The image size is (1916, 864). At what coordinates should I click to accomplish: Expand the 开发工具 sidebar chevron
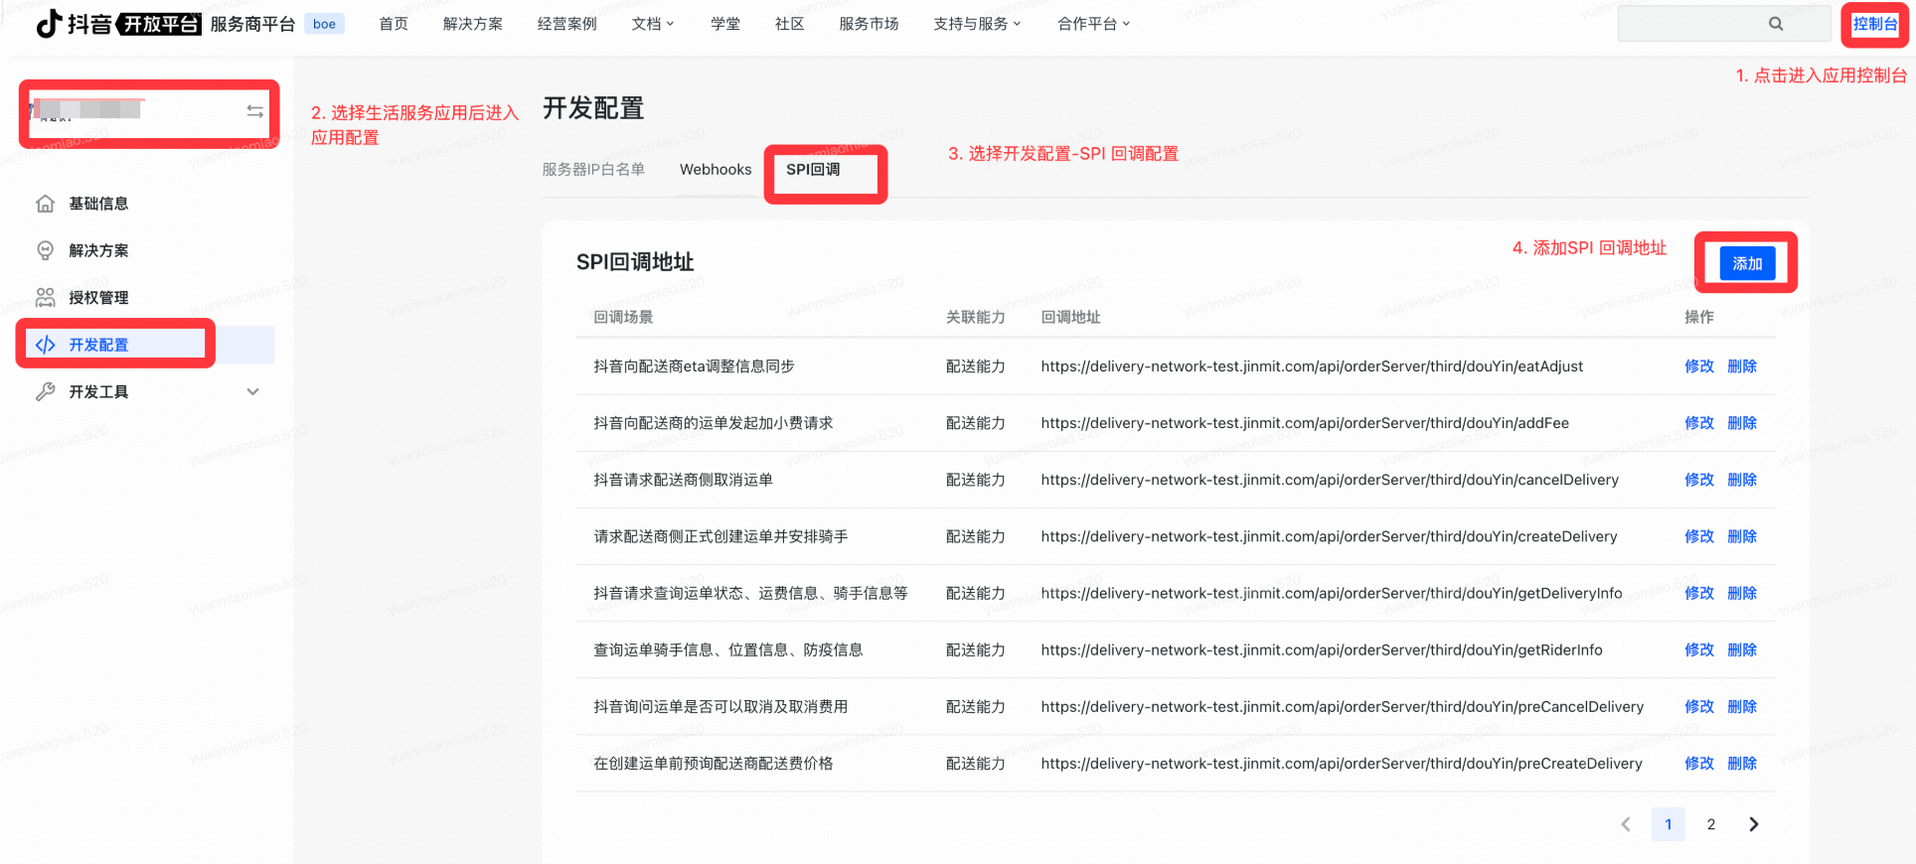(x=252, y=392)
